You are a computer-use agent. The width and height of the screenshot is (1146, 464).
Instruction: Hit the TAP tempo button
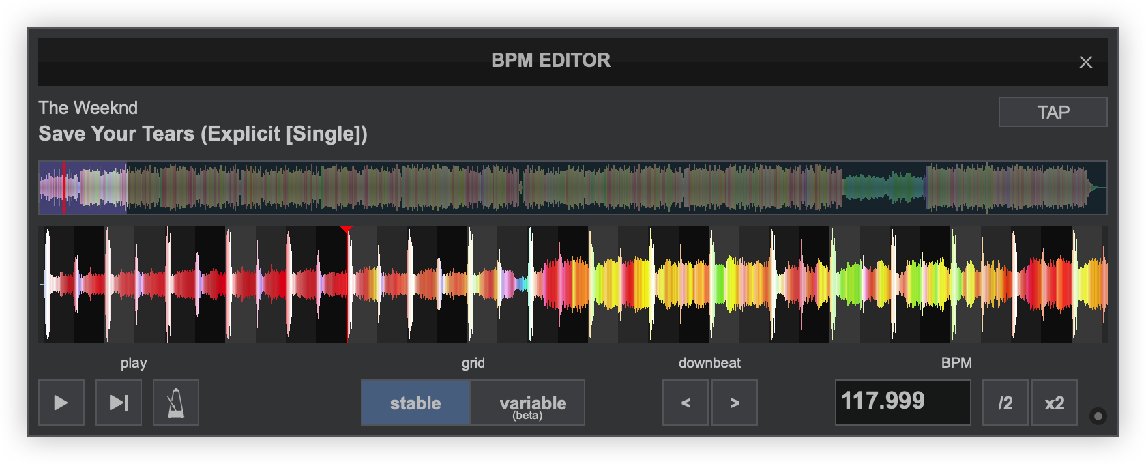coord(1053,112)
